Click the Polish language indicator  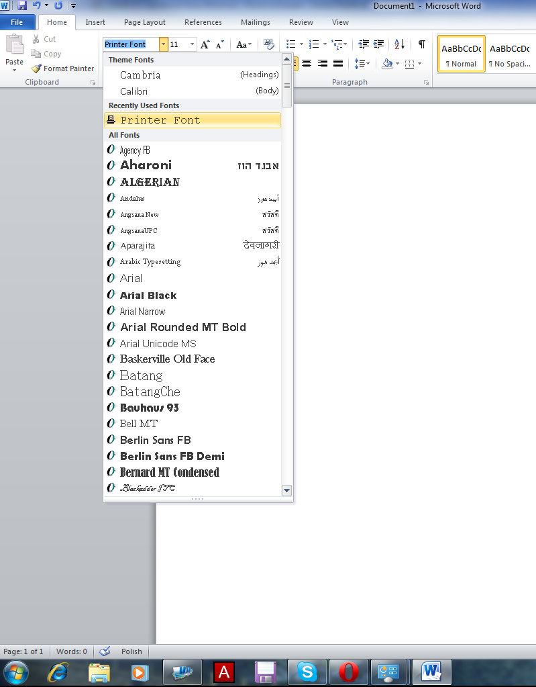click(131, 651)
